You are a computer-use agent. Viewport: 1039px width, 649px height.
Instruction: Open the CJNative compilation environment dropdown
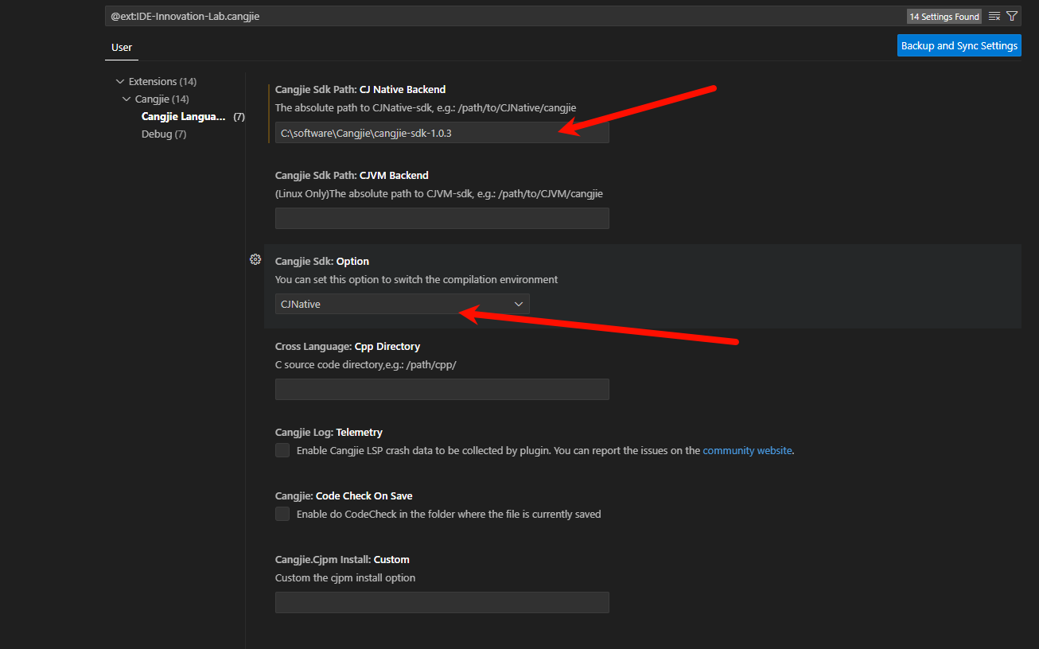[403, 304]
